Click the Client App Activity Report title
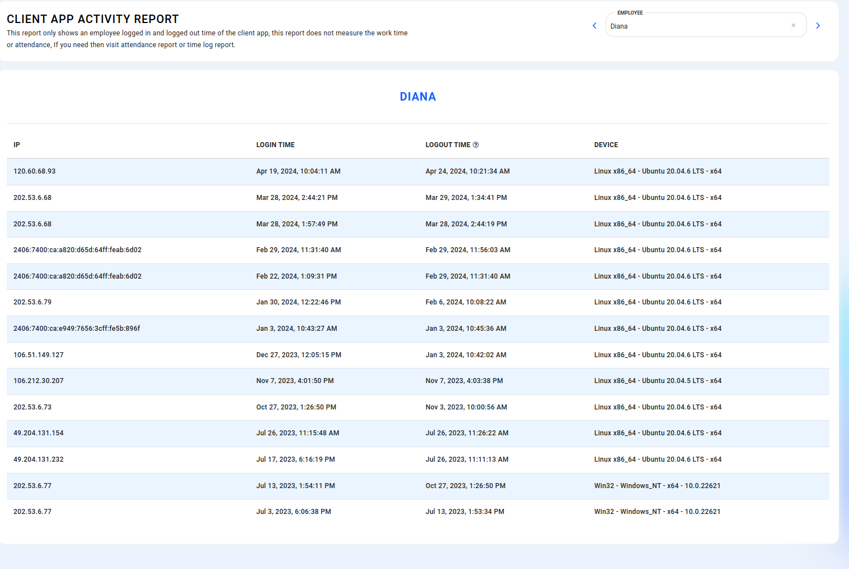The width and height of the screenshot is (849, 569). pos(93,19)
